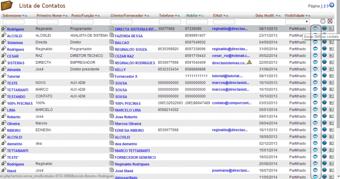
Task: Open DIRECTA SISTEMAS INT... company link
Action: (x=136, y=29)
